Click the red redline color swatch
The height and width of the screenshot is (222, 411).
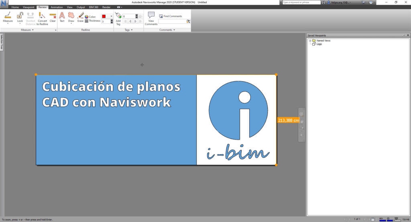point(104,16)
